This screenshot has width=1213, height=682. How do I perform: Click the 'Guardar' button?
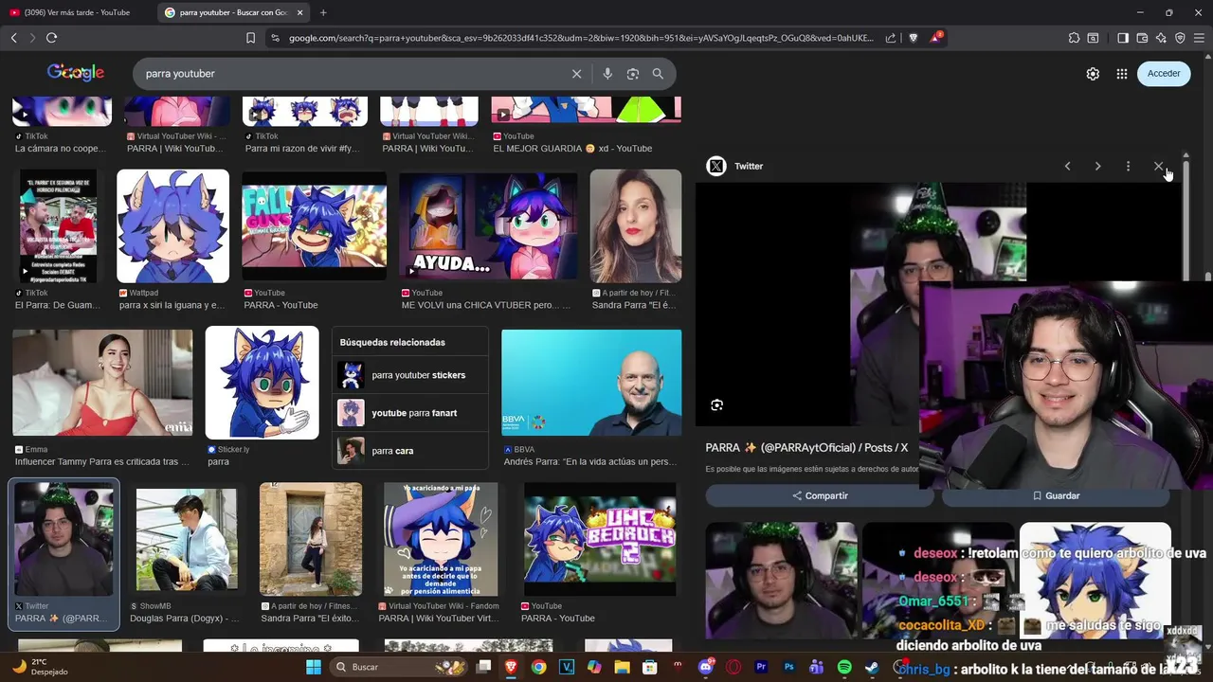[x=1057, y=495]
